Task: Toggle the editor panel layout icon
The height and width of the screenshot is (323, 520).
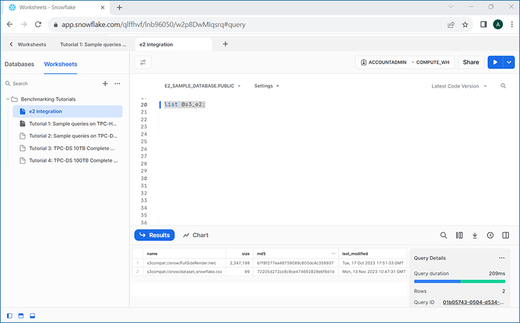Action: (21, 316)
